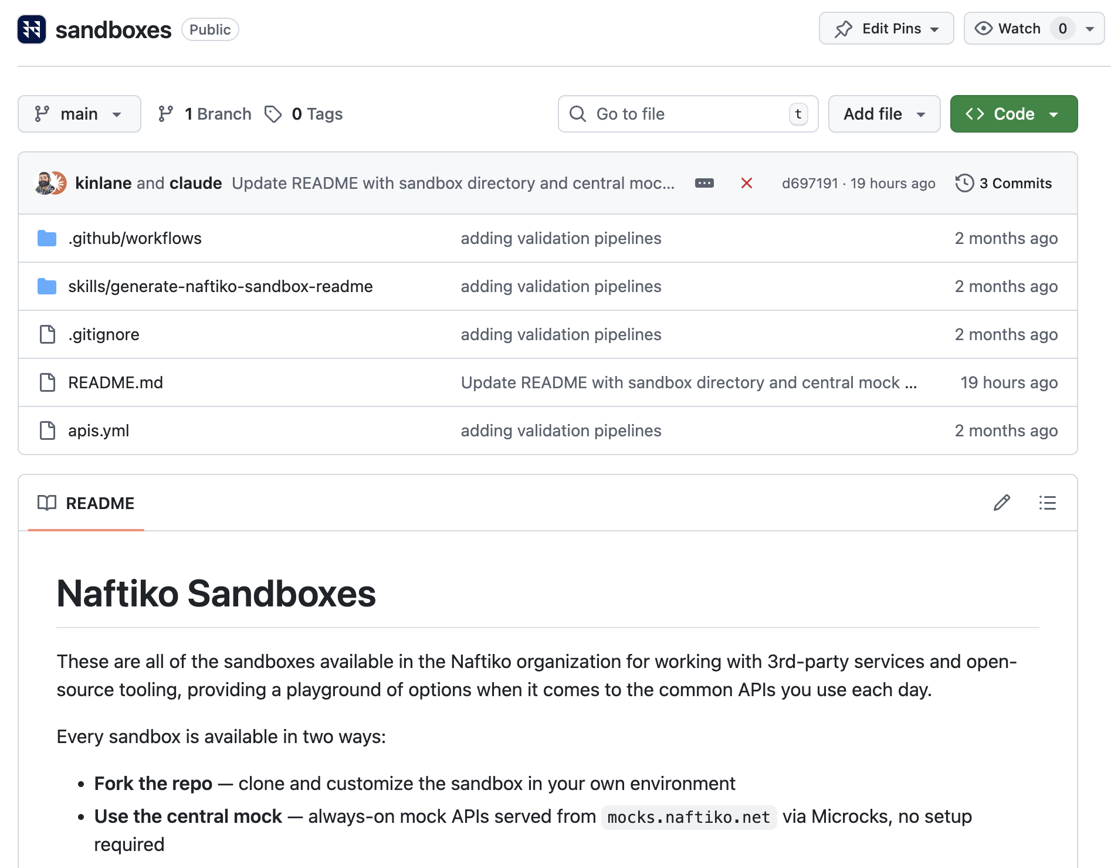Viewport: 1111px width, 868px height.
Task: Open the claude co-author link
Action: click(x=195, y=183)
